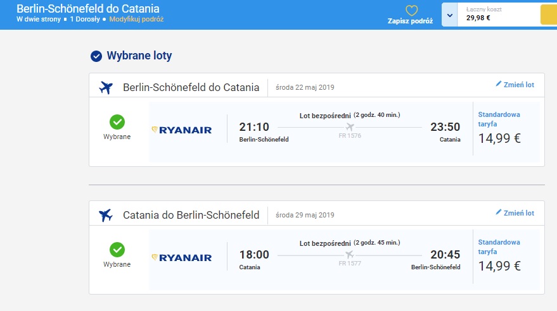Viewport: 557px width, 311px height.
Task: Click Zmień lot for the 22 maj flight
Action: coord(515,85)
